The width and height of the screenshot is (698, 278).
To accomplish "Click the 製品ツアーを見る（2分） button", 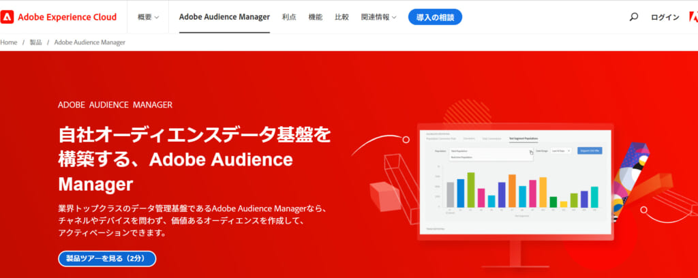I will tap(107, 258).
